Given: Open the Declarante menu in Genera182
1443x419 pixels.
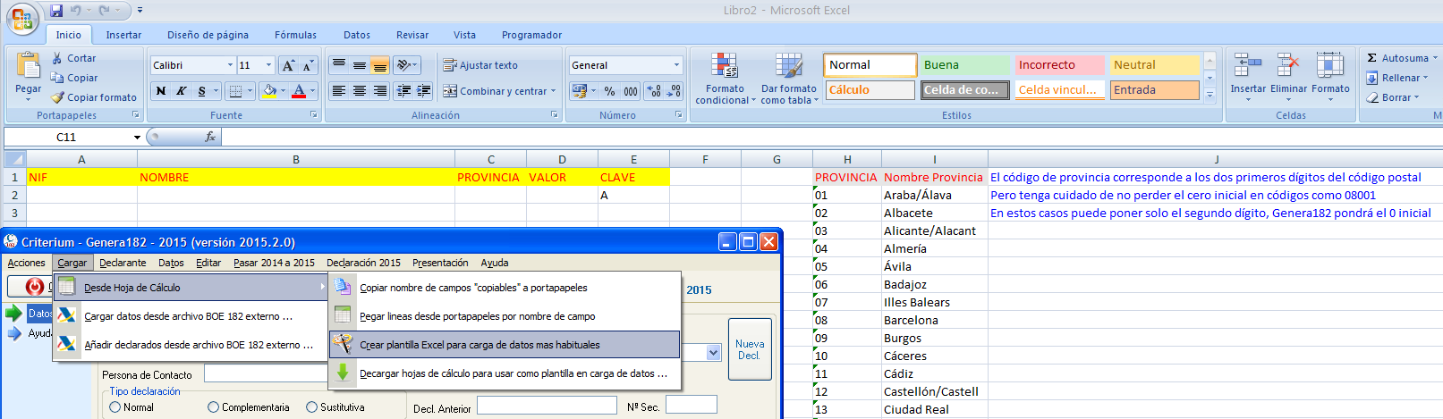Looking at the screenshot, I should click(x=123, y=263).
